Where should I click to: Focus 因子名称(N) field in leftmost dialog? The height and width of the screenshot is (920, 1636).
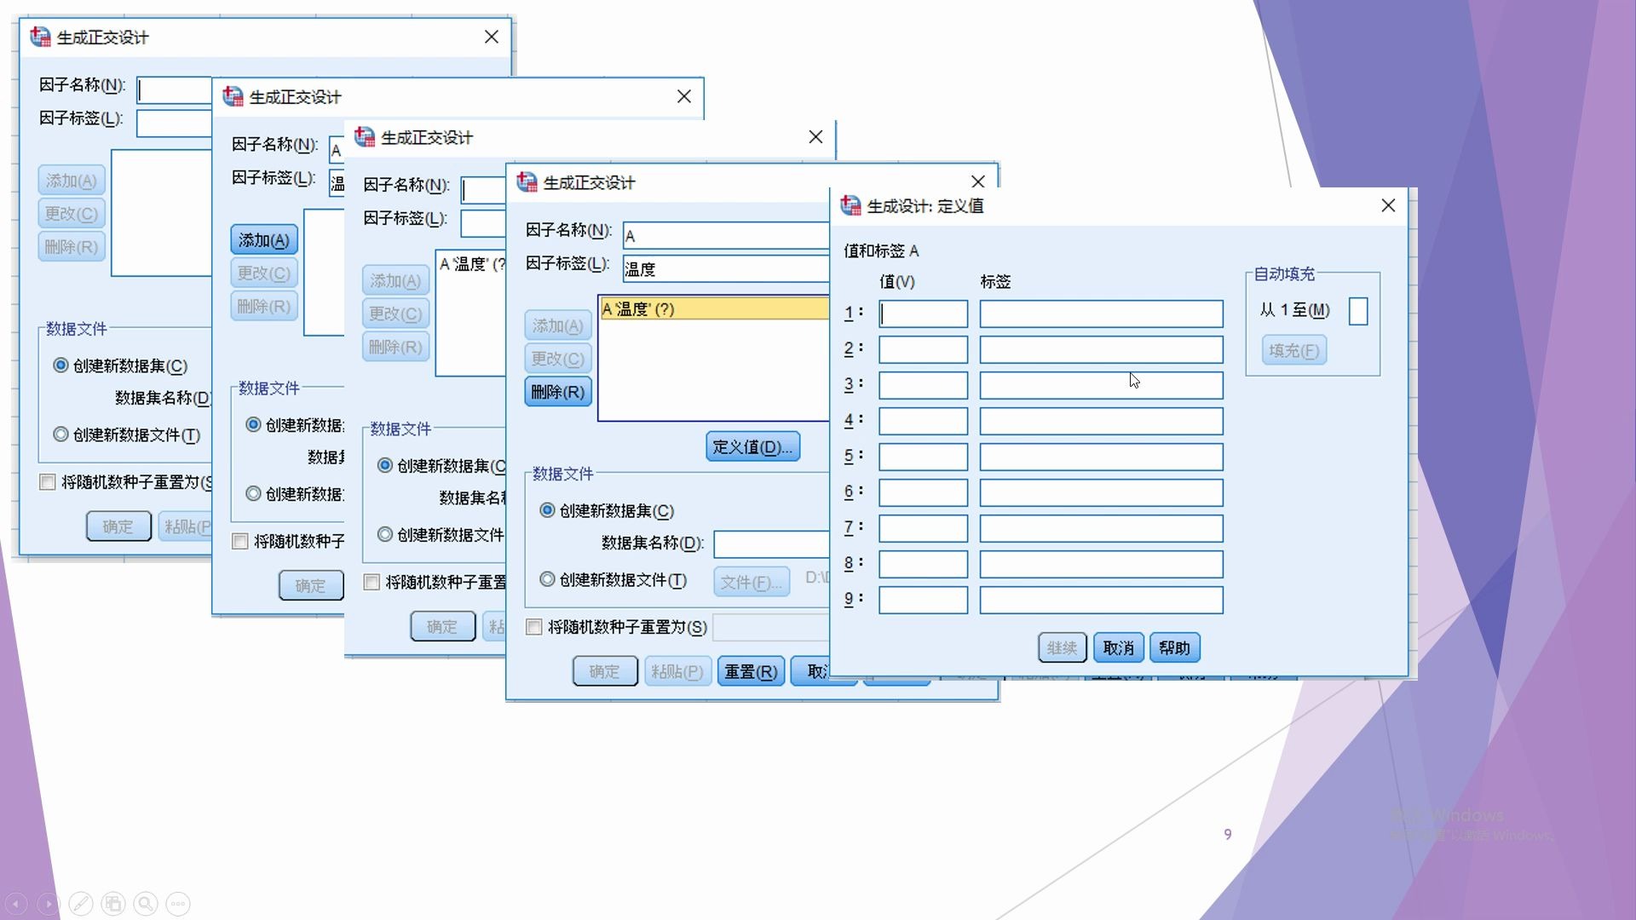175,89
